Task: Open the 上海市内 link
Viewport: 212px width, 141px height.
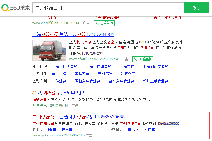Action: 127,67
